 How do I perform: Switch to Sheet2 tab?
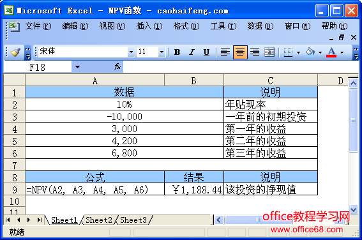pos(98,220)
